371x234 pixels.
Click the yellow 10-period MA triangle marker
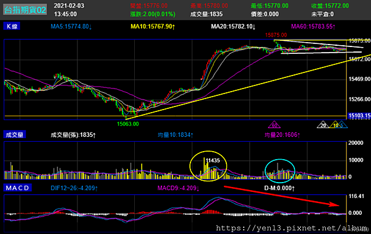coord(335,125)
